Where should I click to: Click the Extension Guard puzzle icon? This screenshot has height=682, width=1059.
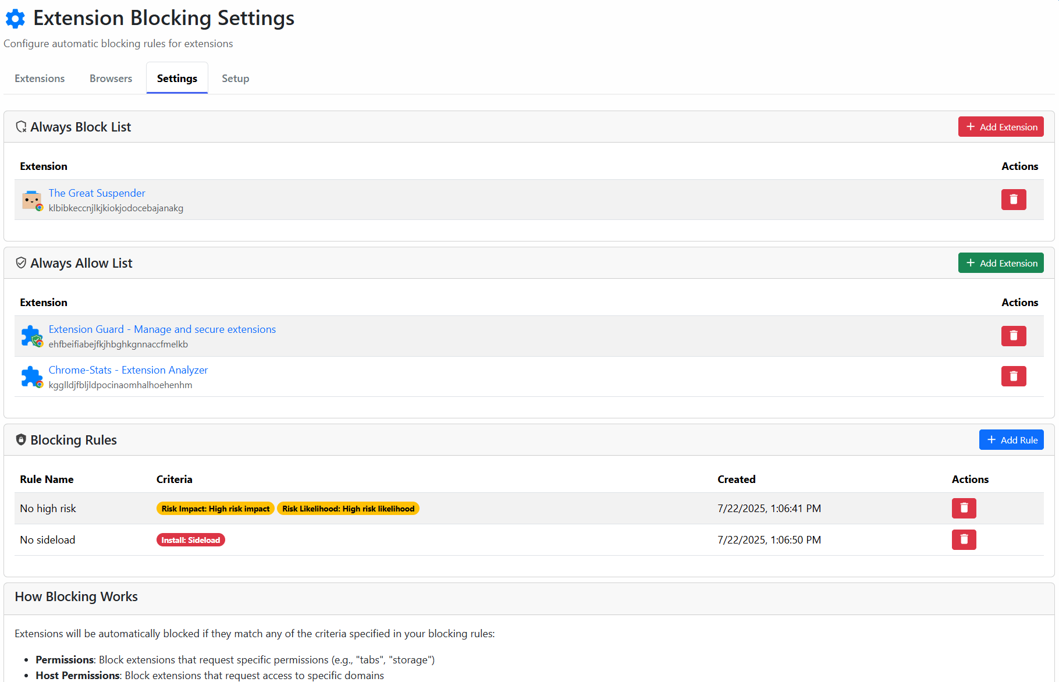[x=32, y=336]
